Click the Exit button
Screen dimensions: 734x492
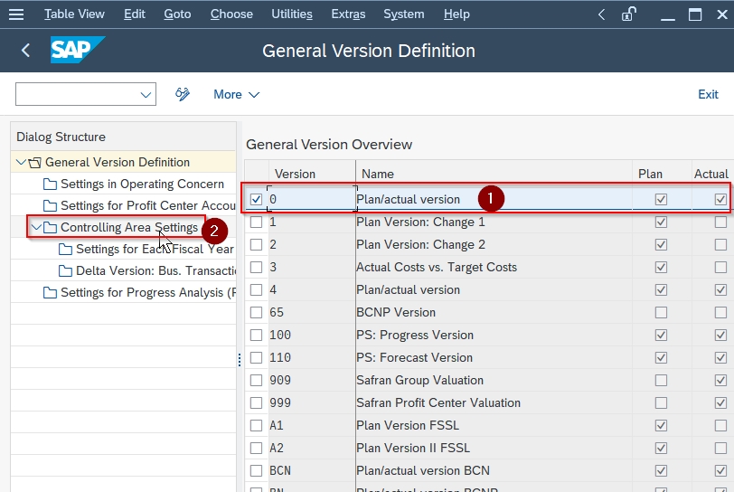(x=708, y=94)
